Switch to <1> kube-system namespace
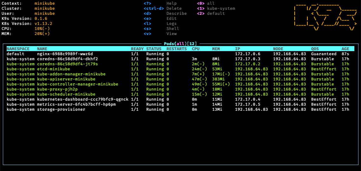 click(216, 9)
